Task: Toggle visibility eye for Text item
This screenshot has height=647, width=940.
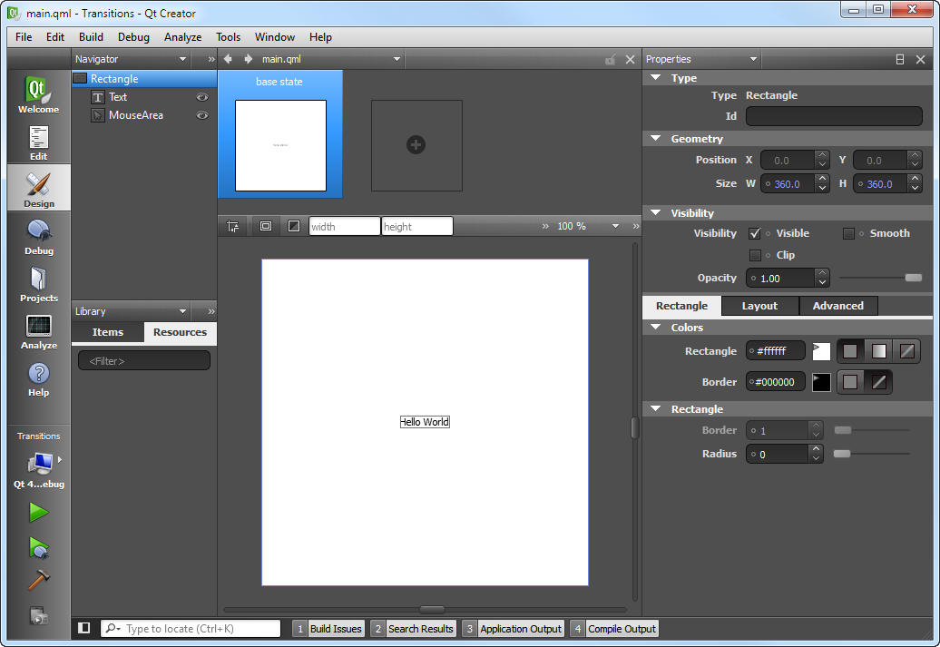Action: click(202, 97)
